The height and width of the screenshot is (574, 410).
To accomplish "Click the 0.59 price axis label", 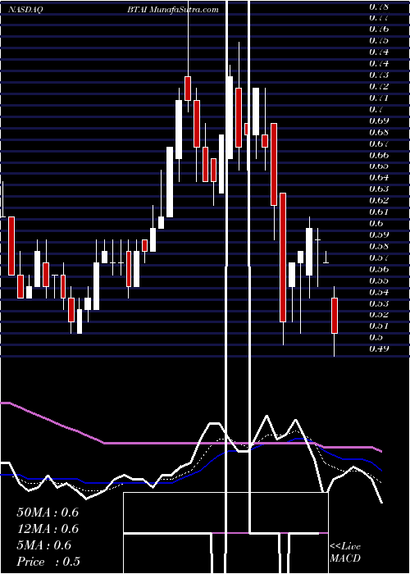I will pos(379,235).
